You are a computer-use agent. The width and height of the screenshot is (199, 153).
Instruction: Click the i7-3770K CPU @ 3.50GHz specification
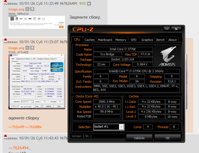(x=137, y=71)
